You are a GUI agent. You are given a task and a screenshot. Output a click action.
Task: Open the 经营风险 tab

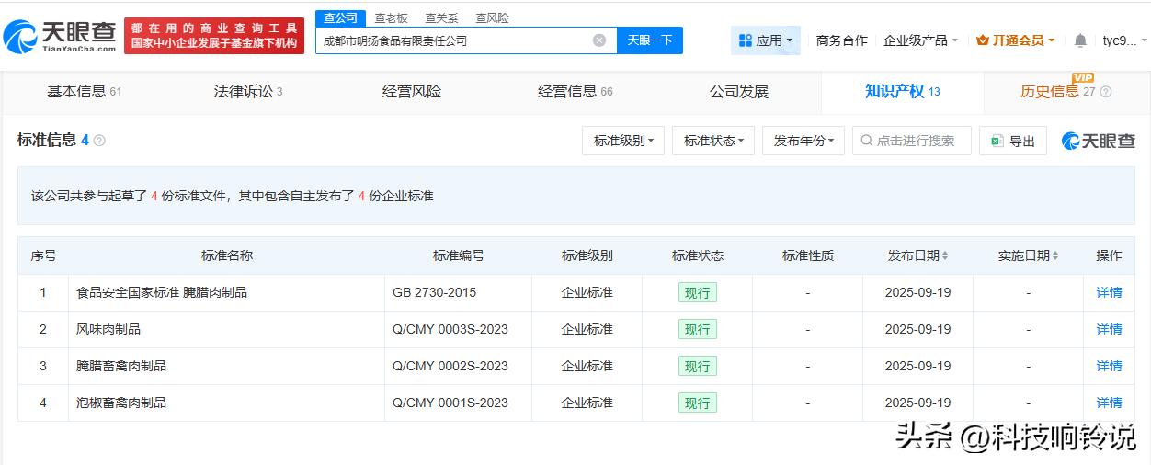tap(412, 92)
